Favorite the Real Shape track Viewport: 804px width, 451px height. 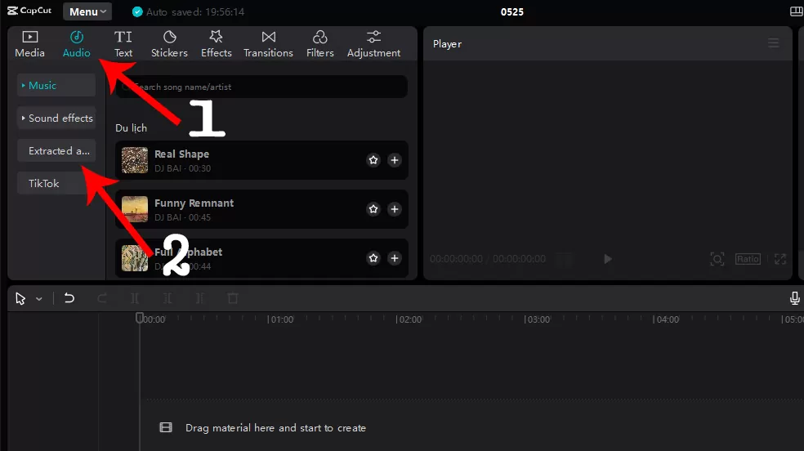(373, 160)
